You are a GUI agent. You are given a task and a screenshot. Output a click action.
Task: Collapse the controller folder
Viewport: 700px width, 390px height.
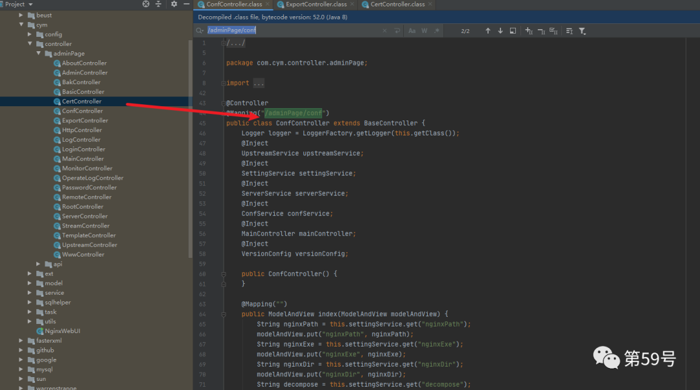[29, 44]
